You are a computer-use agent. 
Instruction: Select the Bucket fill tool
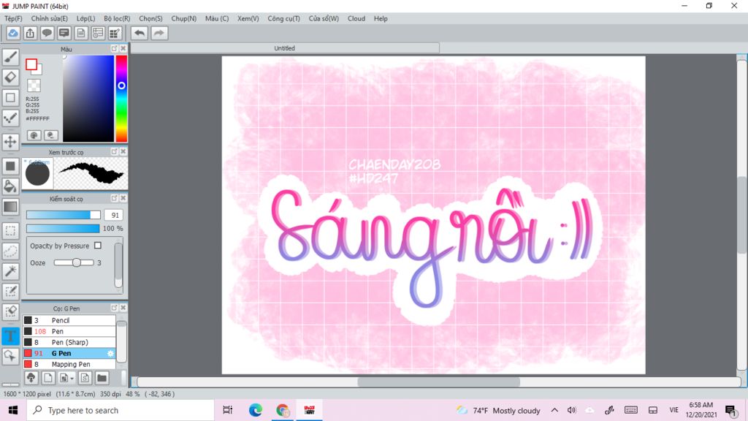pos(10,186)
